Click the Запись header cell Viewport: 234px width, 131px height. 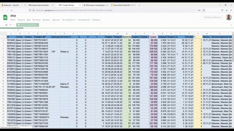[x=207, y=37]
